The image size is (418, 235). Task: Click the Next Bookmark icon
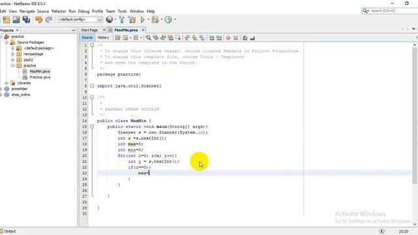195,38
